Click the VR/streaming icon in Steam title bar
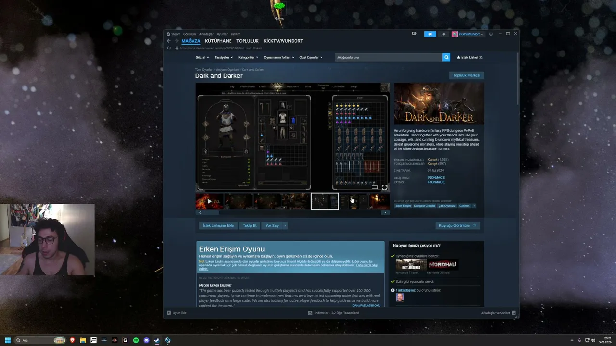 click(x=414, y=34)
